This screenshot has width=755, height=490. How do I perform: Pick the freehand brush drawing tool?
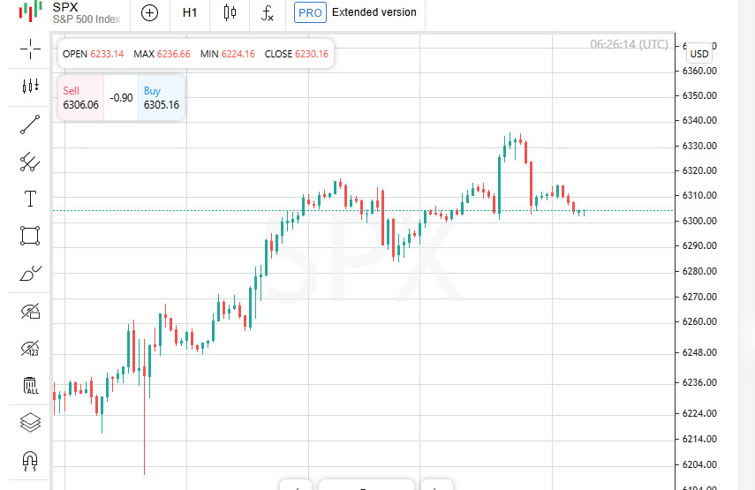click(x=30, y=274)
